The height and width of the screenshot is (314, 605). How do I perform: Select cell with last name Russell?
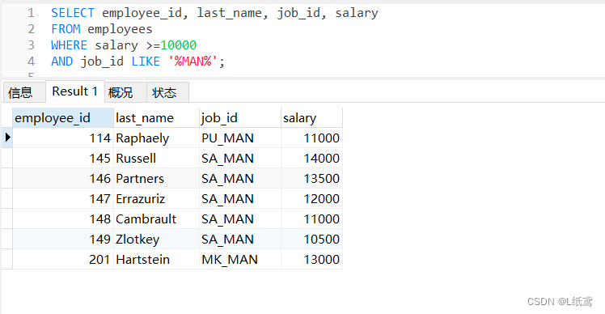point(156,158)
